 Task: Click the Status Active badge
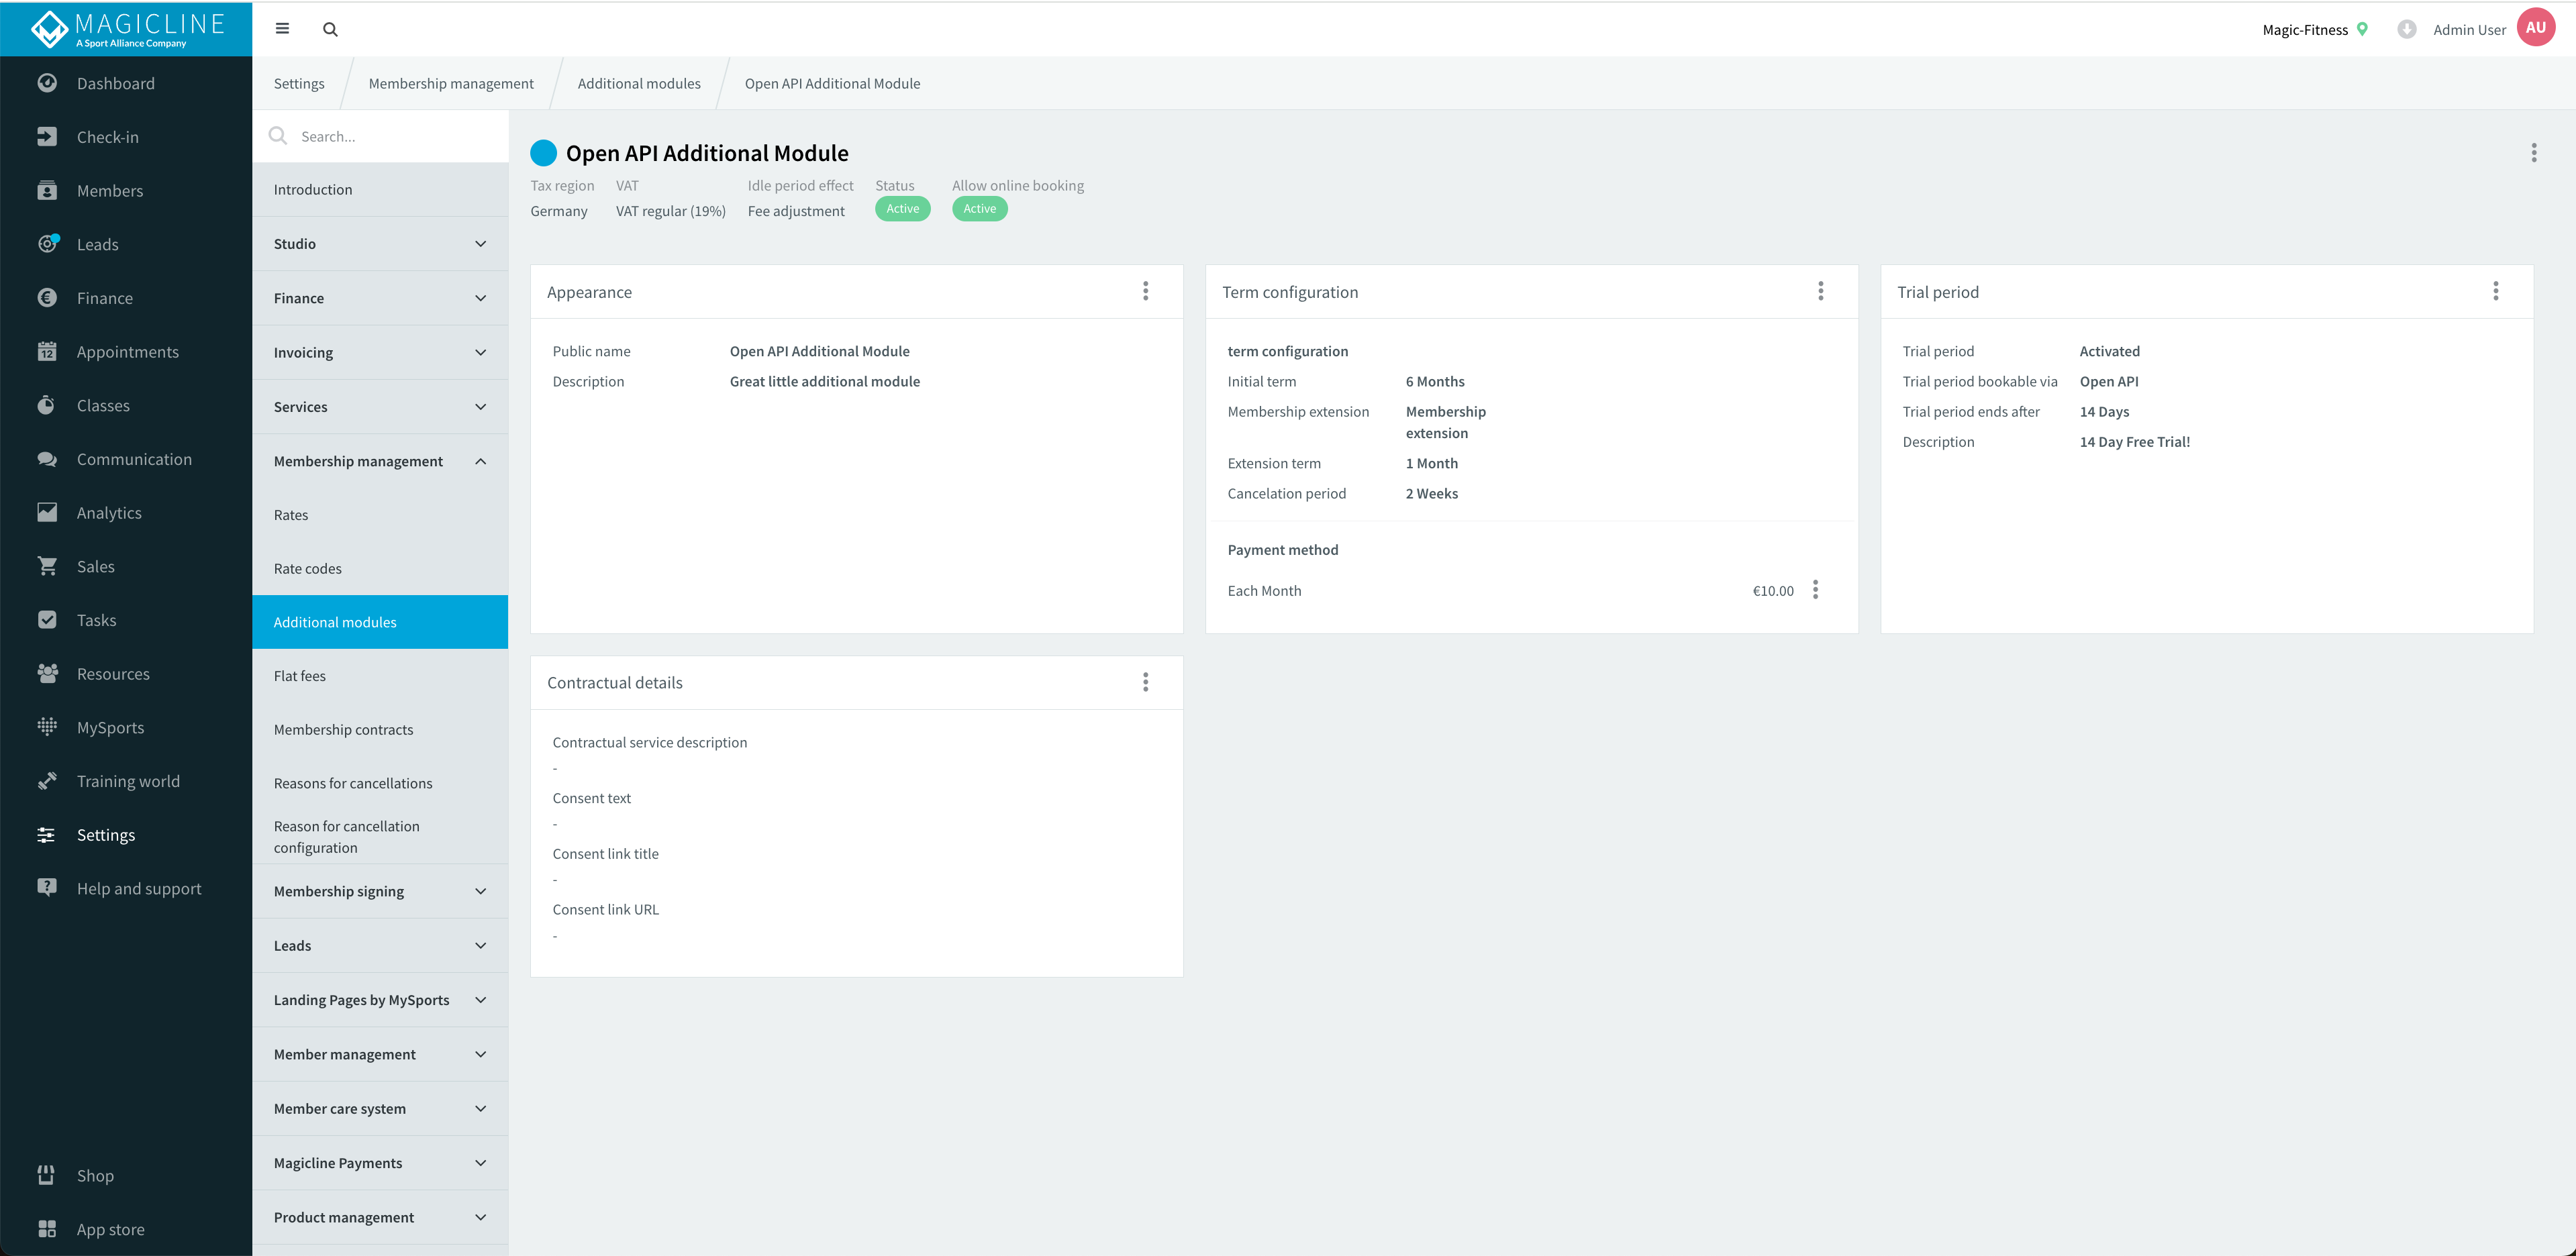coord(902,209)
